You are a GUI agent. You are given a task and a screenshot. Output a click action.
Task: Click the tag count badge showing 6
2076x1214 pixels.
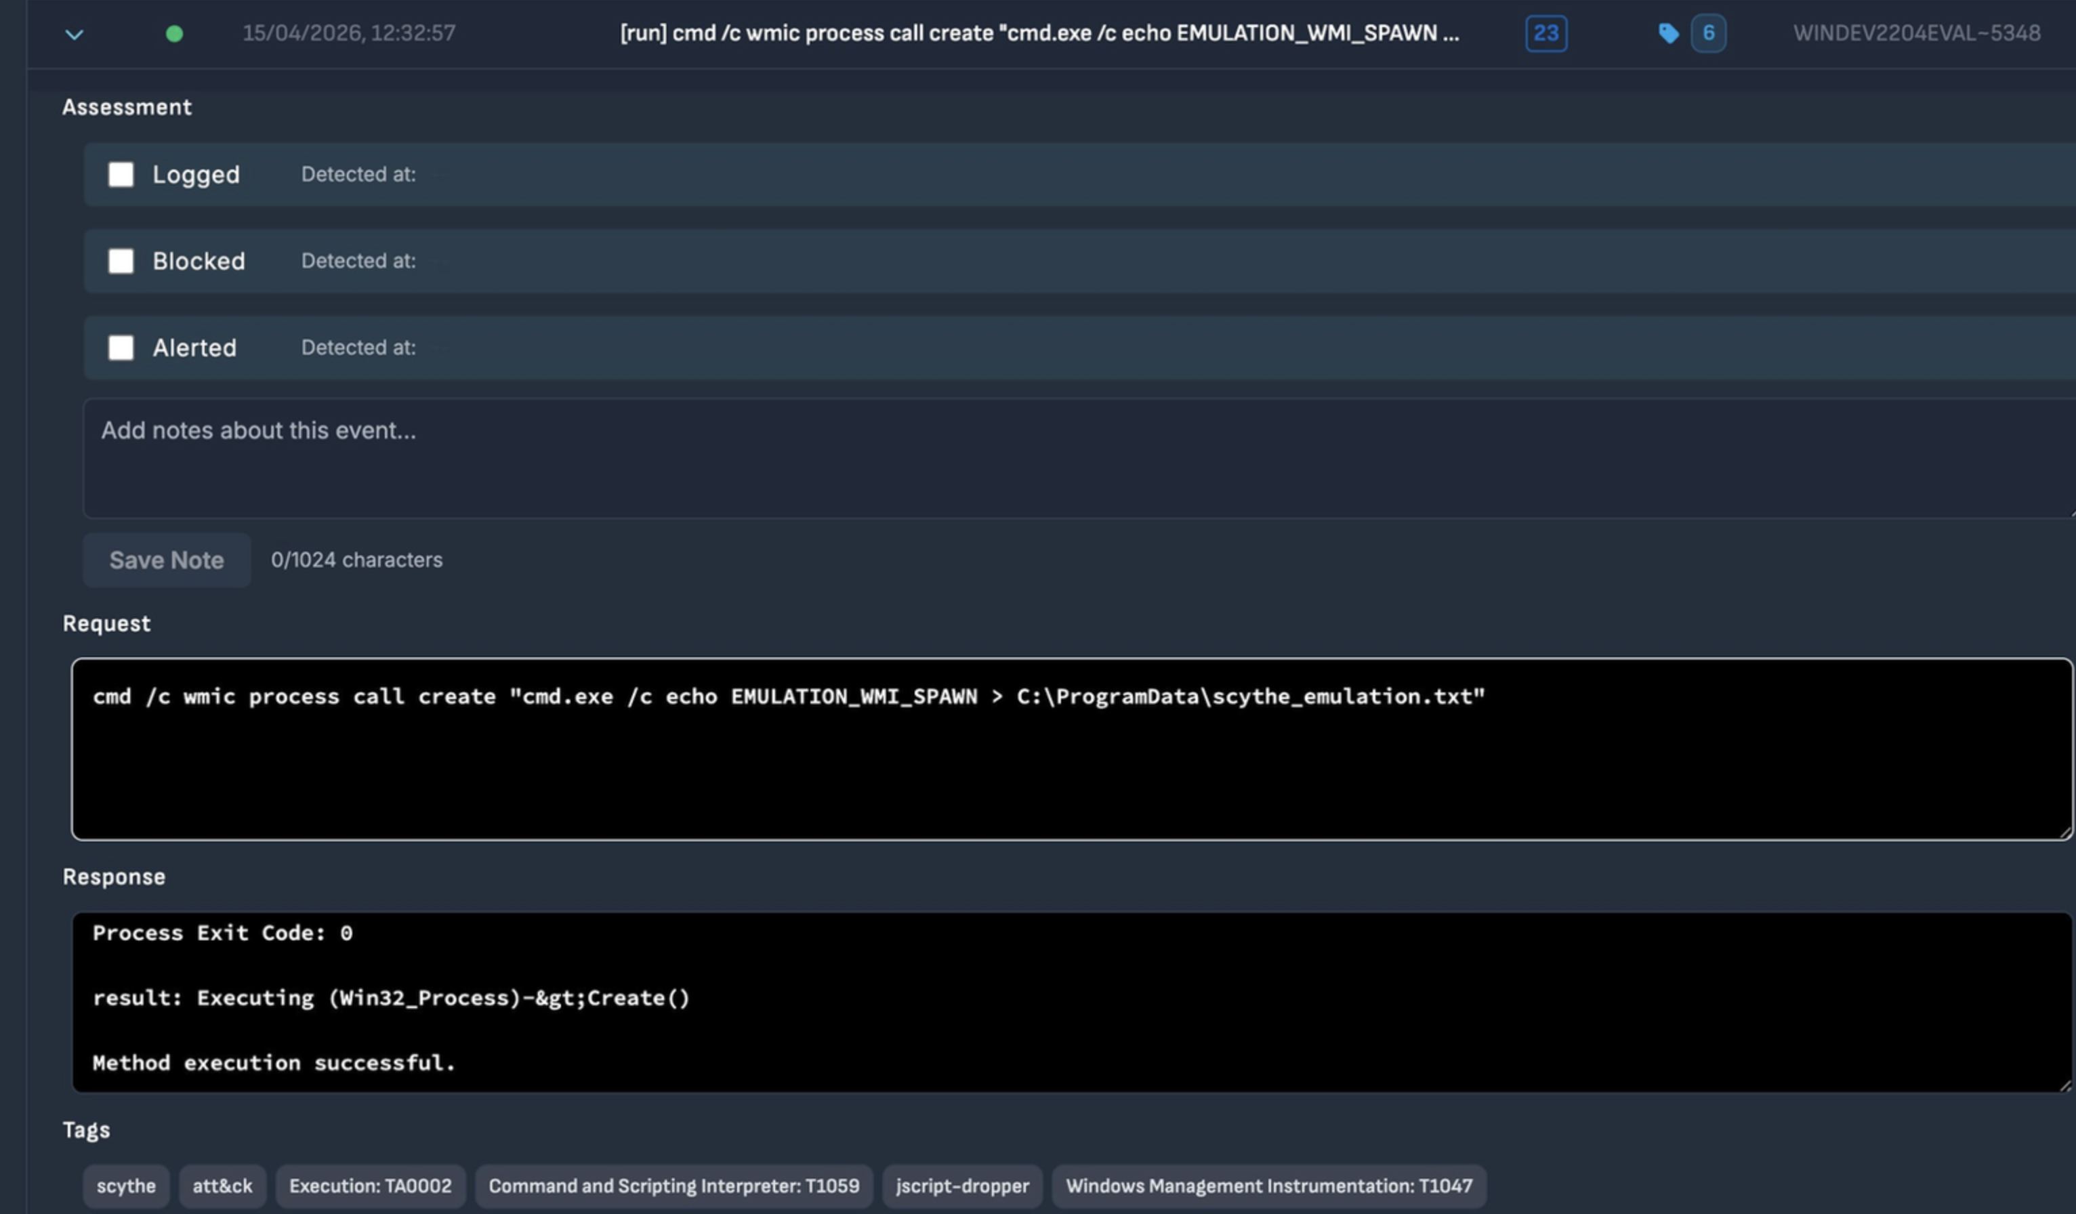click(1708, 34)
